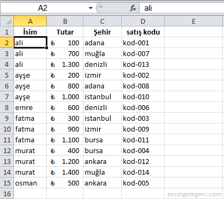Open the Name Box dropdown arrow
The image size is (224, 199).
90,8
